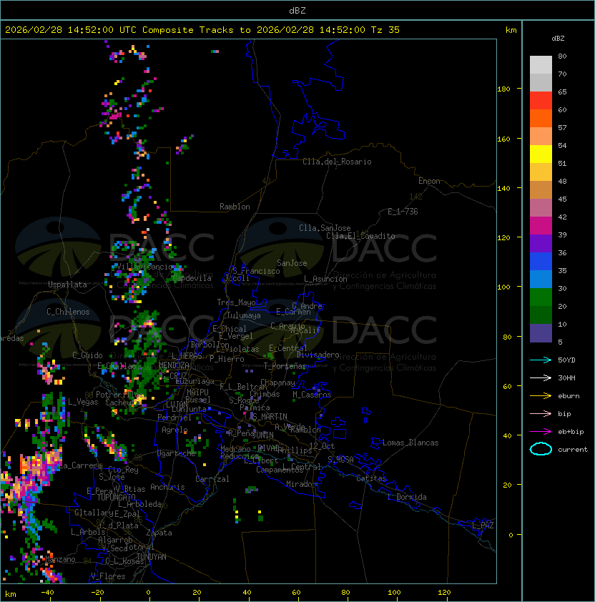Pick the bright yellow 51-54 dBZ swatch

(541, 154)
